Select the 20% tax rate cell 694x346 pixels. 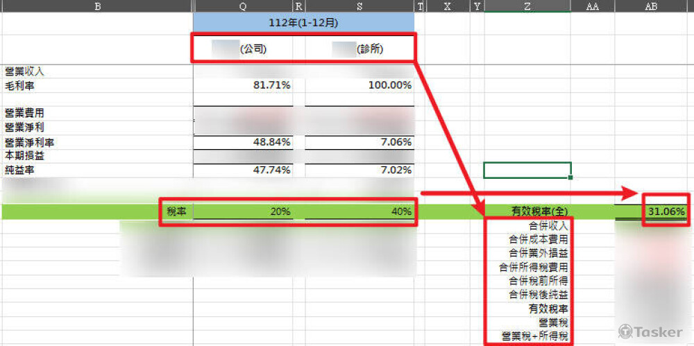(243, 211)
